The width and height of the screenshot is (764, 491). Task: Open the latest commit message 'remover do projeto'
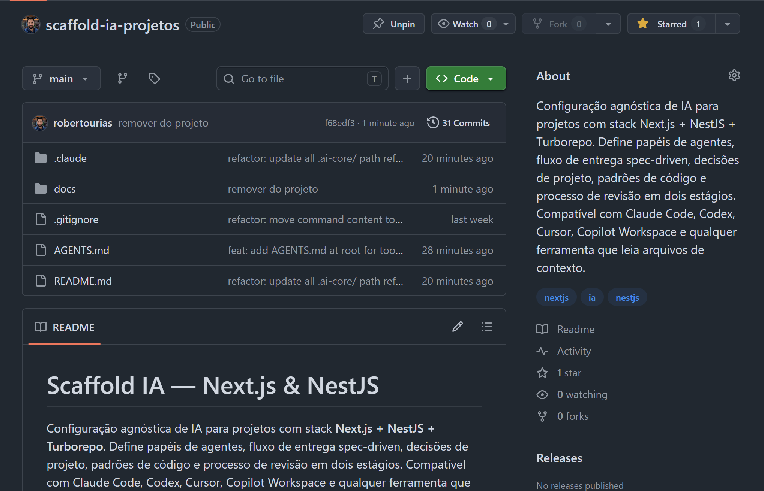click(163, 123)
